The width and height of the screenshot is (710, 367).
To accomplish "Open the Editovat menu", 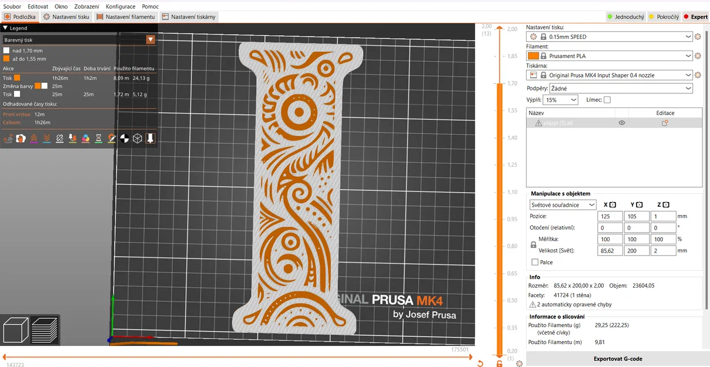I will 38,6.
